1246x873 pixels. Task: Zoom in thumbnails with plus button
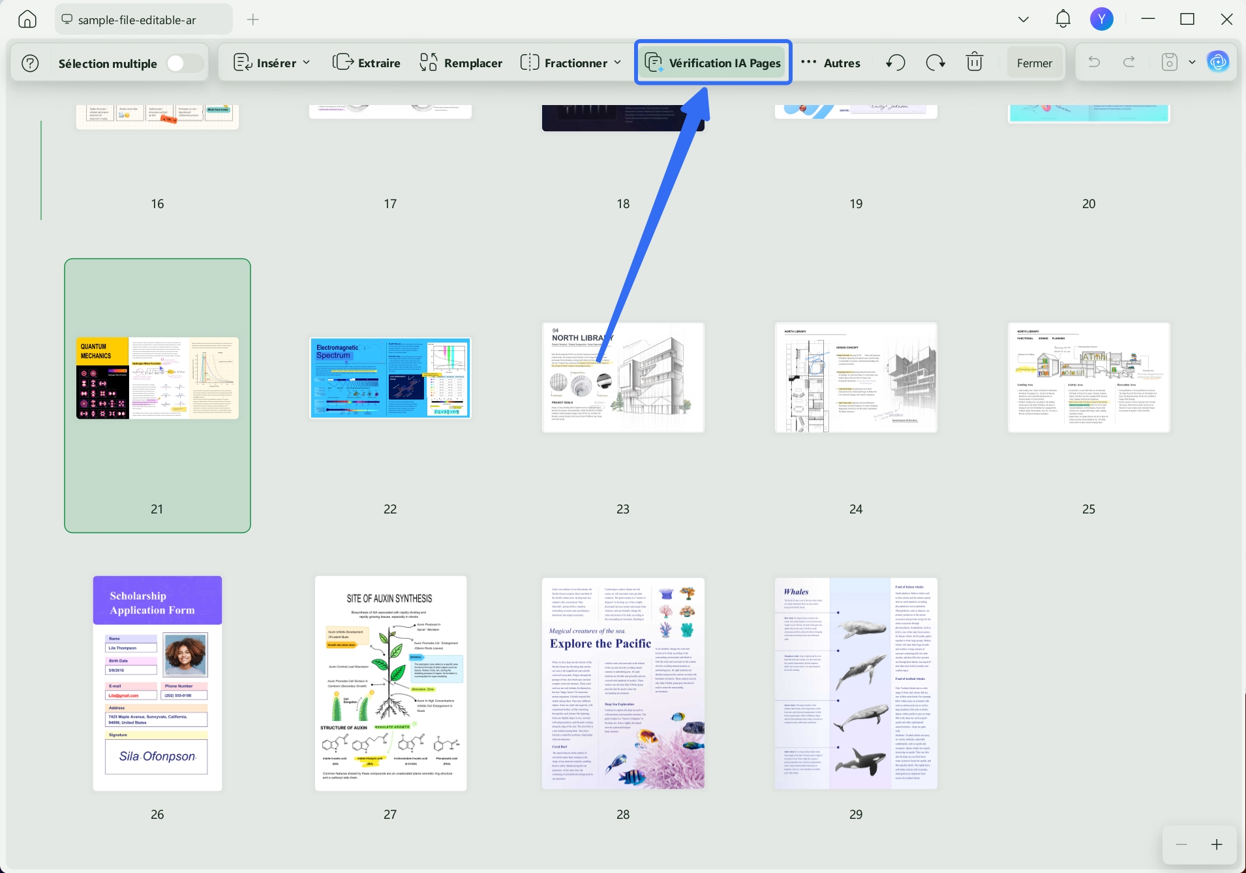coord(1217,844)
